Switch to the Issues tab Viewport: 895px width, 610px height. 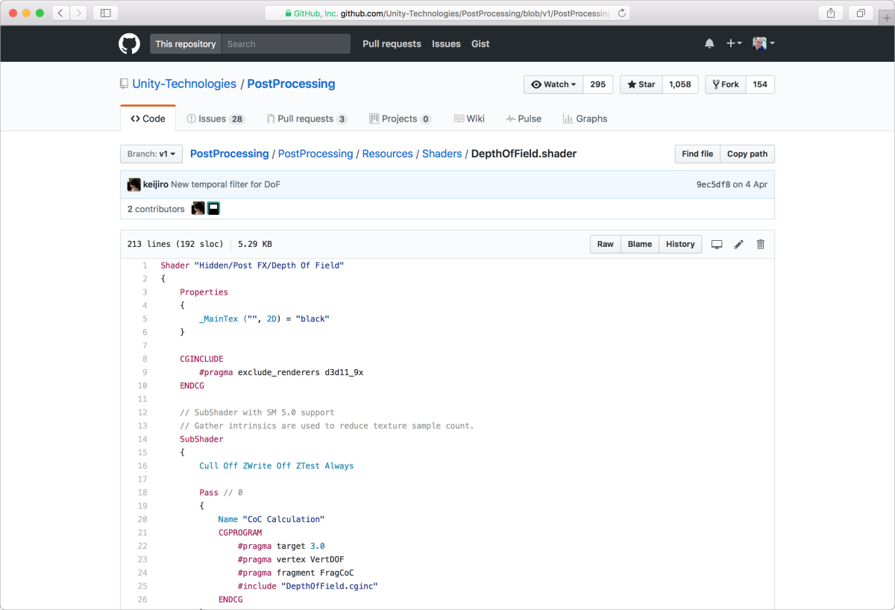click(216, 119)
